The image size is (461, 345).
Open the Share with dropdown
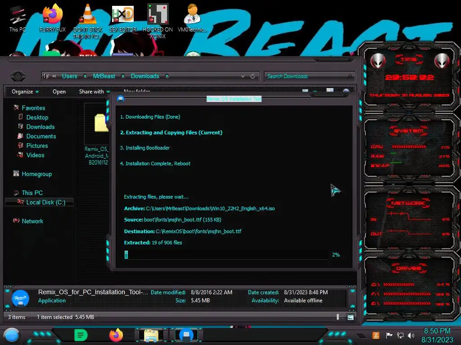94,92
